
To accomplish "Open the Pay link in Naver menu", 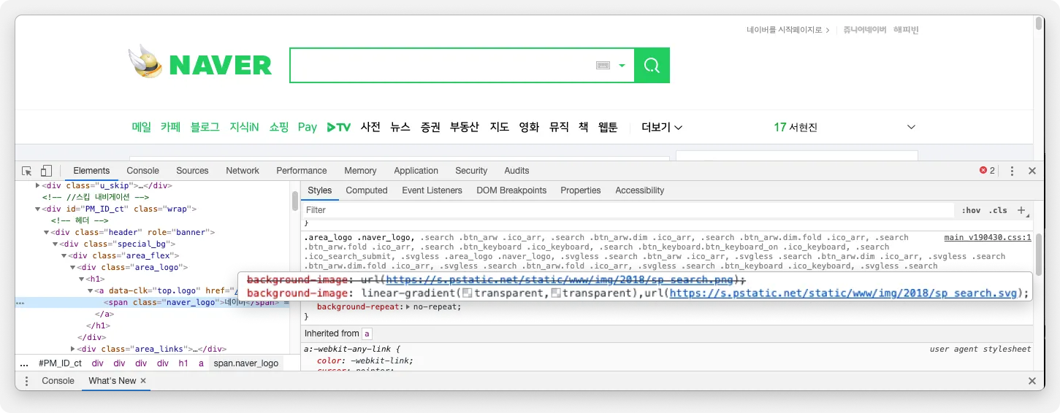I will tap(308, 127).
